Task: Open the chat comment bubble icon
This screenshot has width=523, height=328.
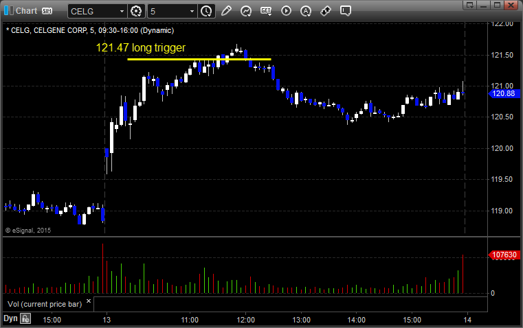Action: click(345, 11)
